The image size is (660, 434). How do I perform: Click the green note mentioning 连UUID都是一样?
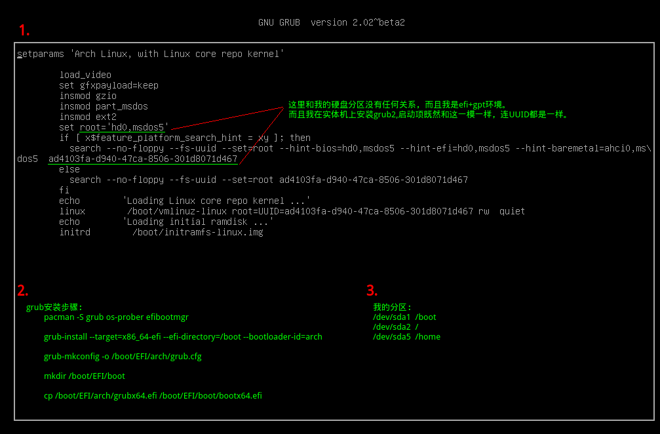click(x=429, y=115)
